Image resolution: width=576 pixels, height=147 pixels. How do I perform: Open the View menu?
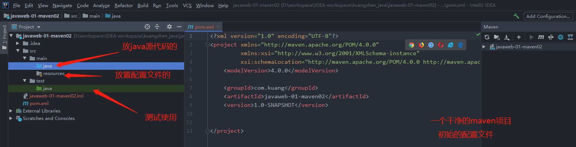pyautogui.click(x=43, y=6)
